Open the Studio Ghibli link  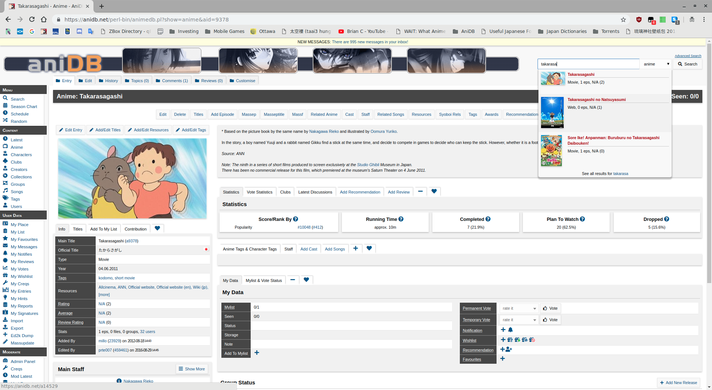(368, 165)
